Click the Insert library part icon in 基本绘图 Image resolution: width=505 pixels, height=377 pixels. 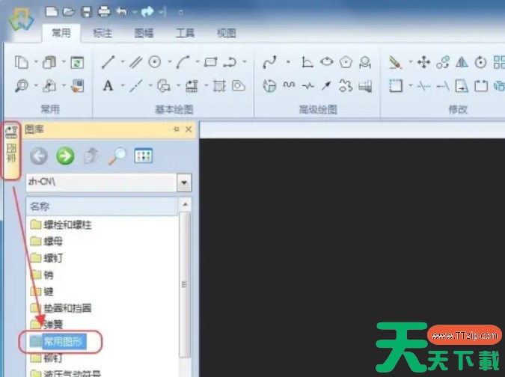(x=192, y=86)
